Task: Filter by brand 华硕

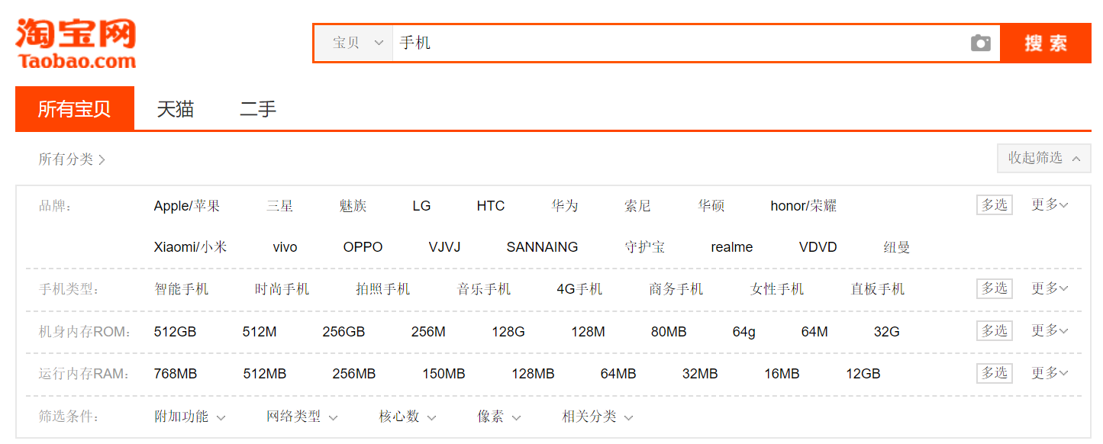Action: [x=711, y=206]
